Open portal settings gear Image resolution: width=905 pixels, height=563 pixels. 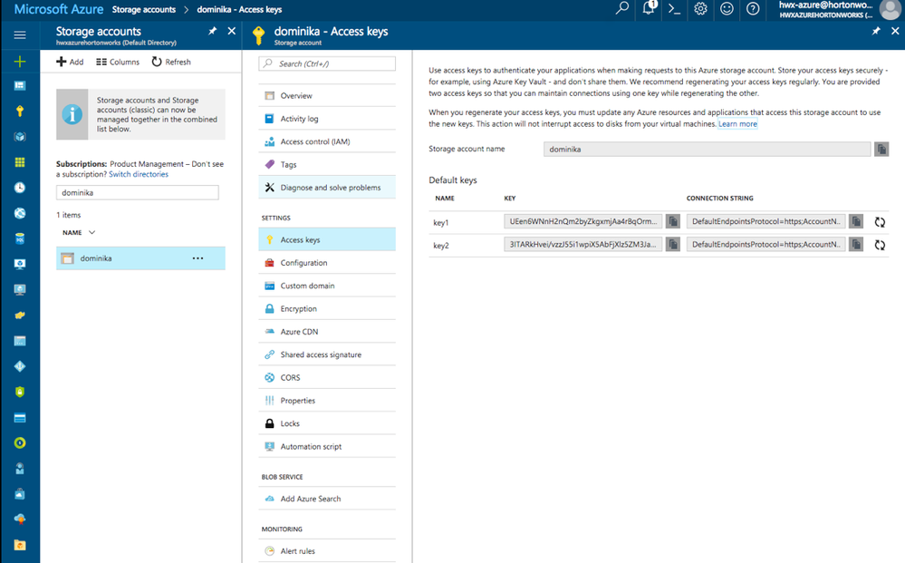tap(700, 9)
